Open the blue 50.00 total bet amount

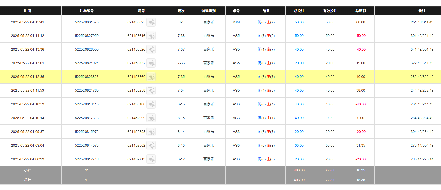click(299, 36)
